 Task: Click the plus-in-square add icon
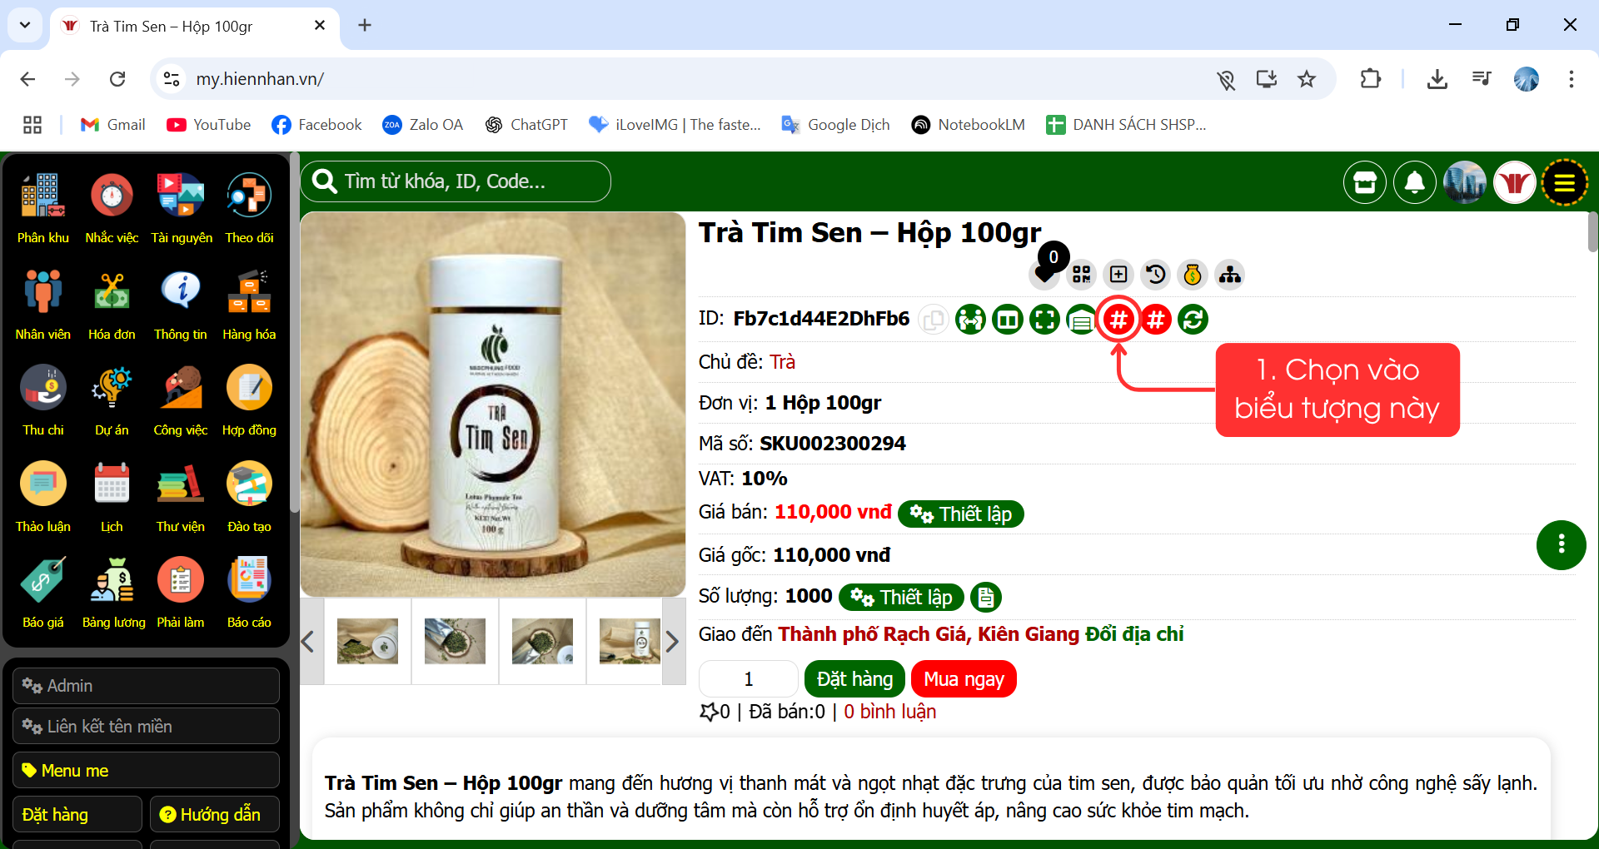click(1118, 274)
